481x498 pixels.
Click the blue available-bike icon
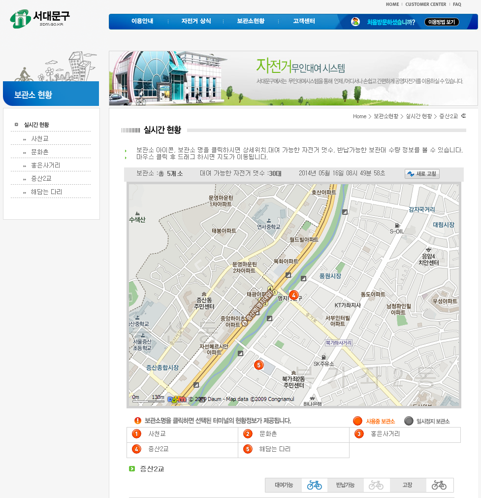tap(314, 485)
